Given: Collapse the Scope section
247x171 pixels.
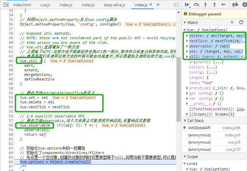Looking at the screenshot, I should pos(185,157).
